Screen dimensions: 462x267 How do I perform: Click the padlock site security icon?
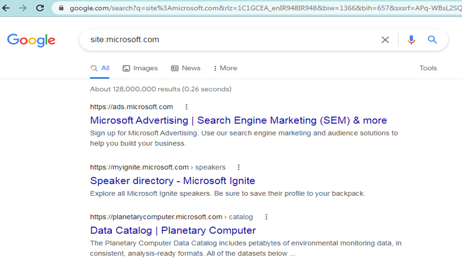click(61, 8)
